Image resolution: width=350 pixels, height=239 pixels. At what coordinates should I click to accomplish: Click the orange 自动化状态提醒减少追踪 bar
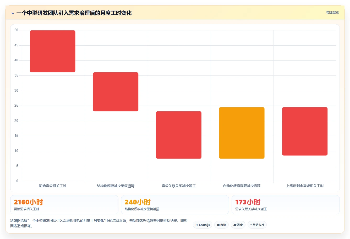(242, 133)
